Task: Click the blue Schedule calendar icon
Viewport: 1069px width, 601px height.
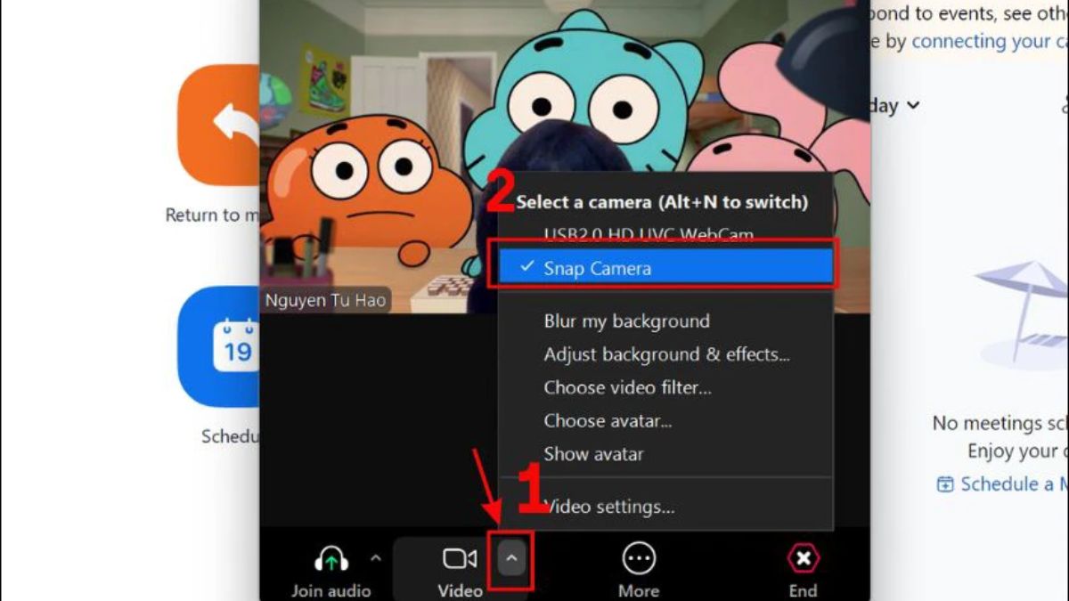Action: click(x=218, y=346)
